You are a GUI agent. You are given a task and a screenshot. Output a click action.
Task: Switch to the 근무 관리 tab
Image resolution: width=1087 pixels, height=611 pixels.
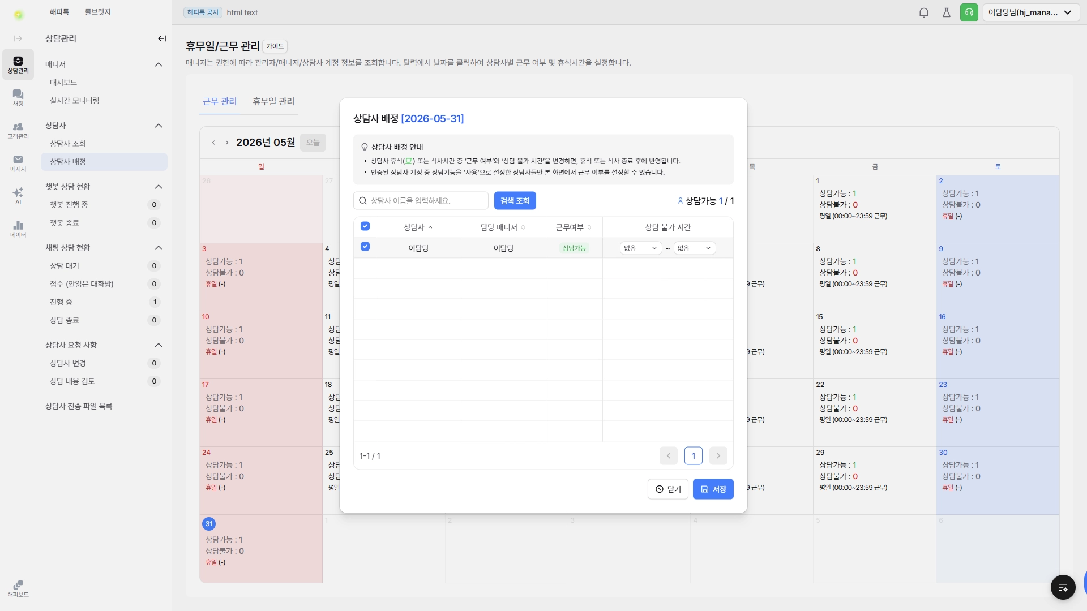[x=220, y=101]
